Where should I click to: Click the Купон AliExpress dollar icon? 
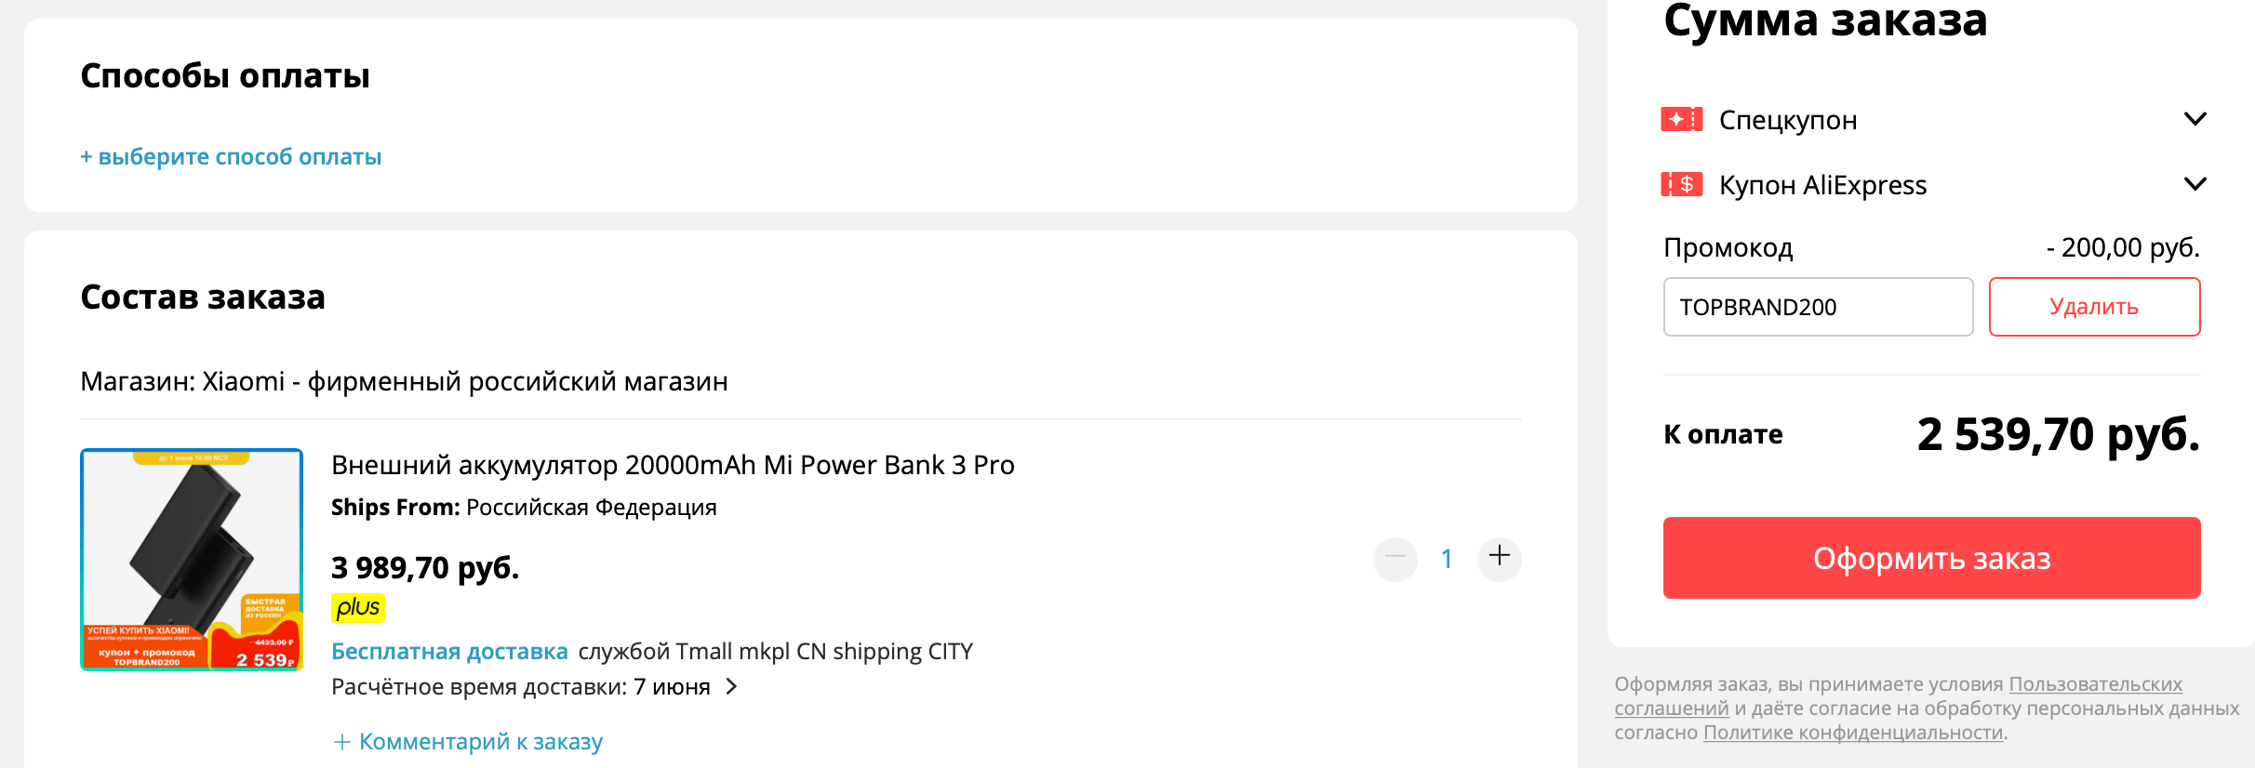1681,185
